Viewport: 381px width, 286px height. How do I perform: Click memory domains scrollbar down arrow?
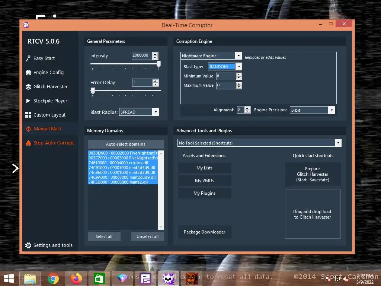click(161, 227)
